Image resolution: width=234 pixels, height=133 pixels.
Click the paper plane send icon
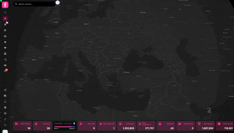pyautogui.click(x=5, y=30)
